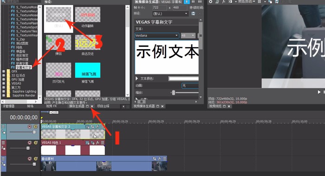Solo track 1 with the yellow icon
This screenshot has height=176, width=325.
36,126
